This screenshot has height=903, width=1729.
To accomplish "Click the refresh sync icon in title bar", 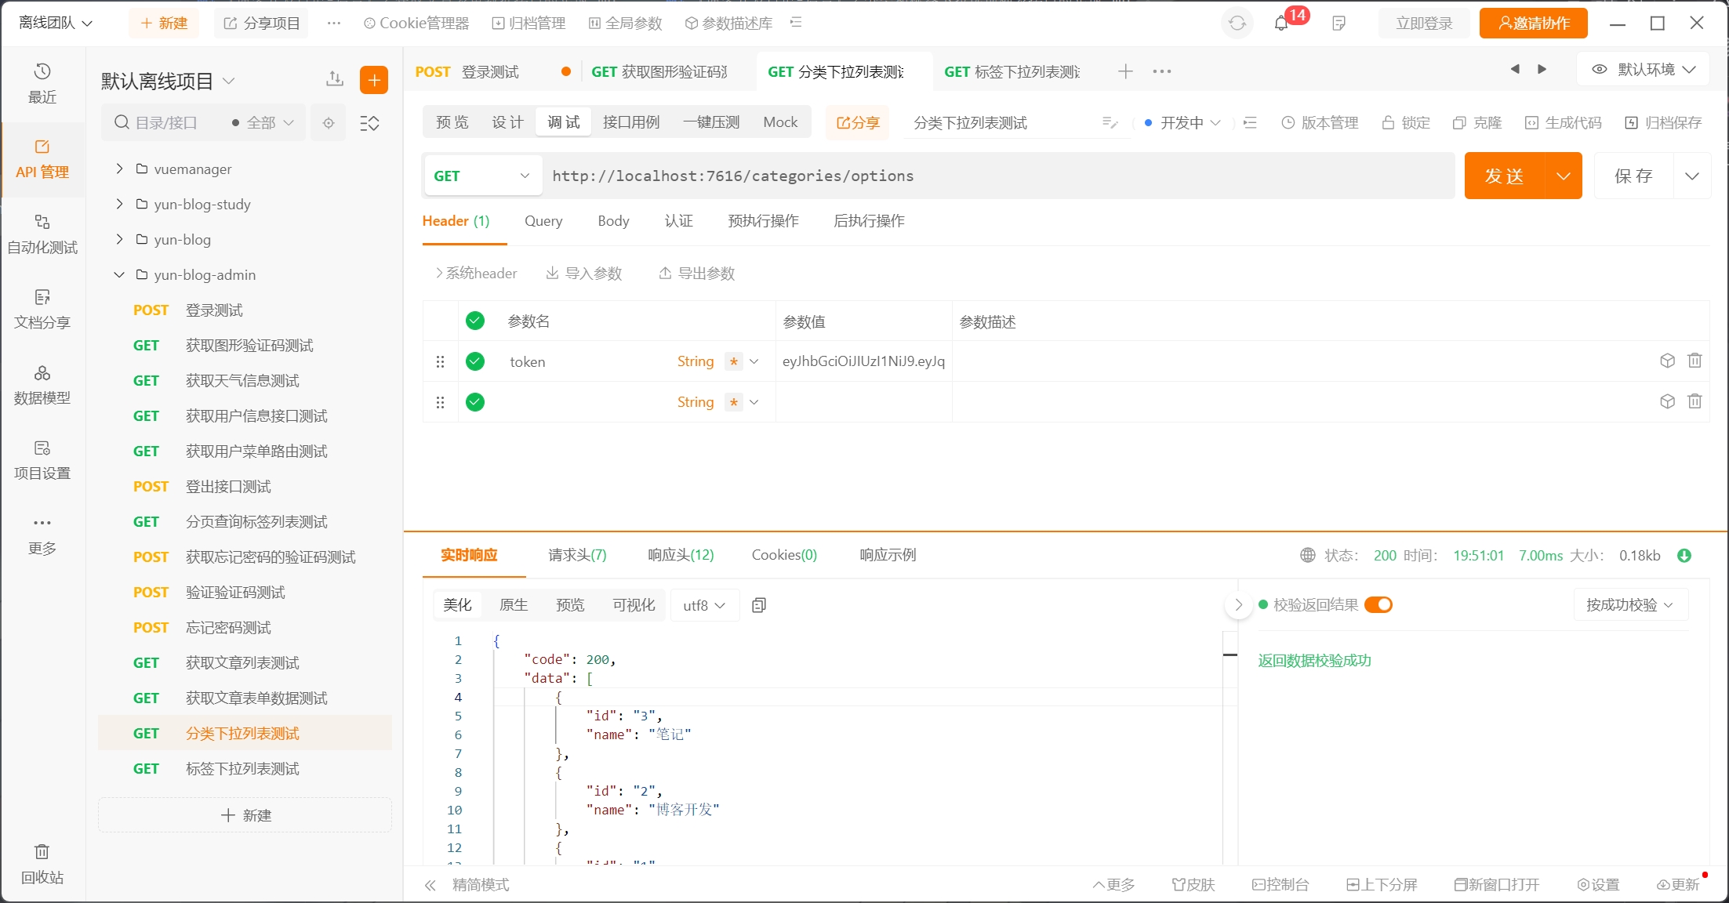I will pos(1237,24).
